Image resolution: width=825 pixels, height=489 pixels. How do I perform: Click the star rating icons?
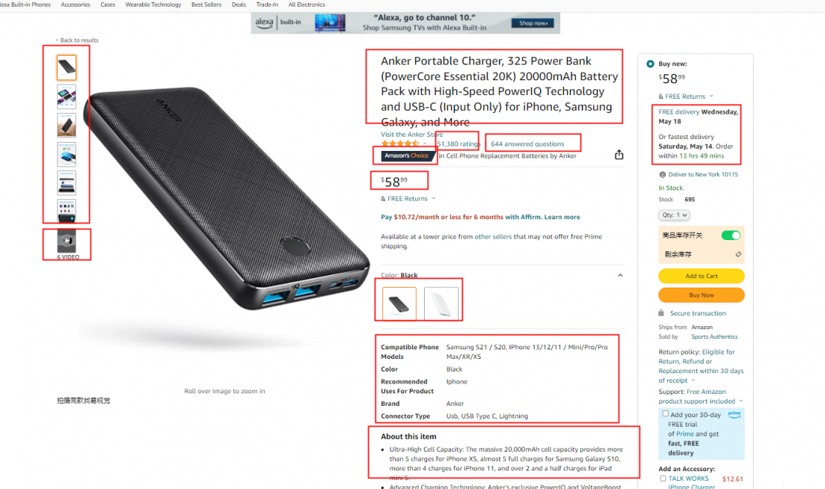400,143
